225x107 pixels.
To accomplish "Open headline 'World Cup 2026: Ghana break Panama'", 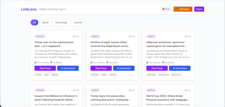I will (x=168, y=98).
